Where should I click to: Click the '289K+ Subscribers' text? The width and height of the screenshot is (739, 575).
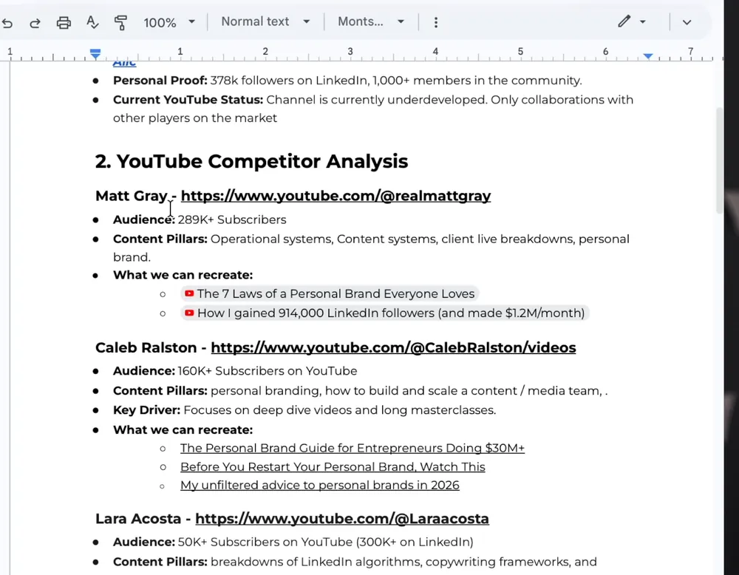[x=232, y=220]
